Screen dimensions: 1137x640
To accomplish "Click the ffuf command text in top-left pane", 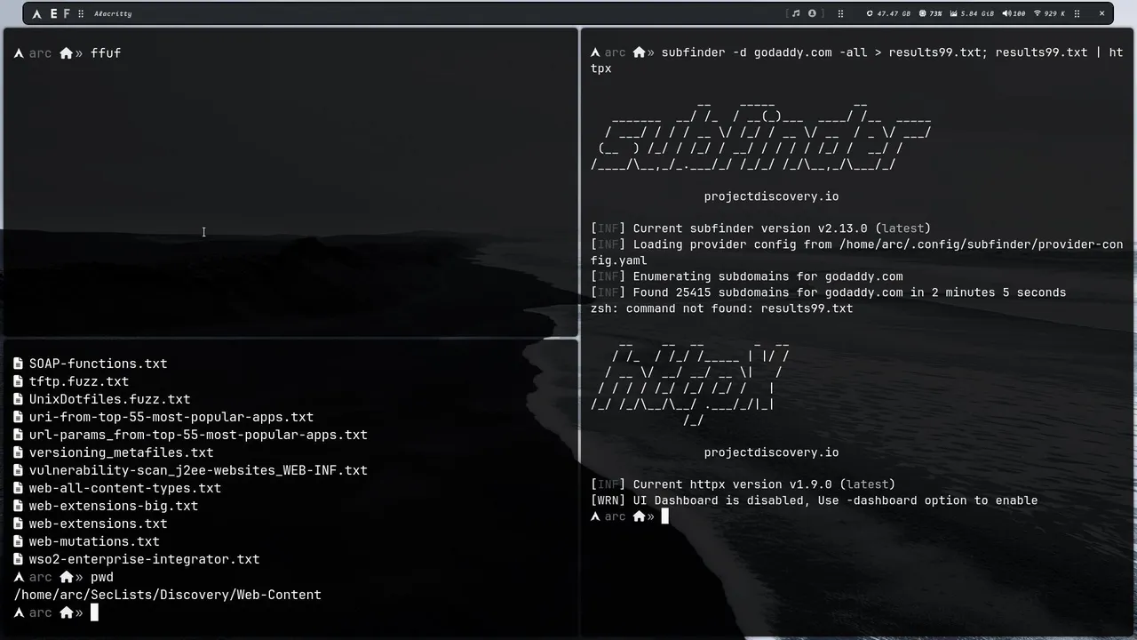I will [x=106, y=53].
